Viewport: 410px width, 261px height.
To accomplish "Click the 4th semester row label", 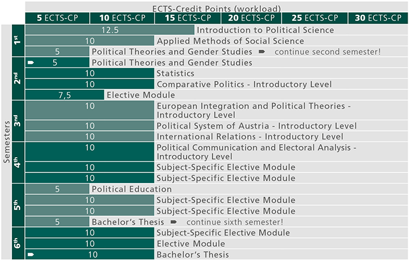I will pyautogui.click(x=18, y=161).
